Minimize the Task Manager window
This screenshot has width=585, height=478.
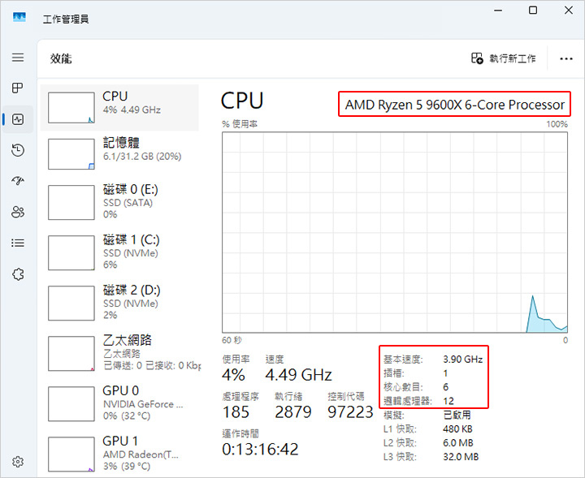click(498, 11)
